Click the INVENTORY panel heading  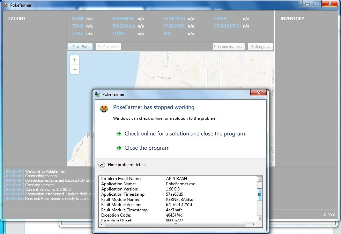click(x=292, y=19)
